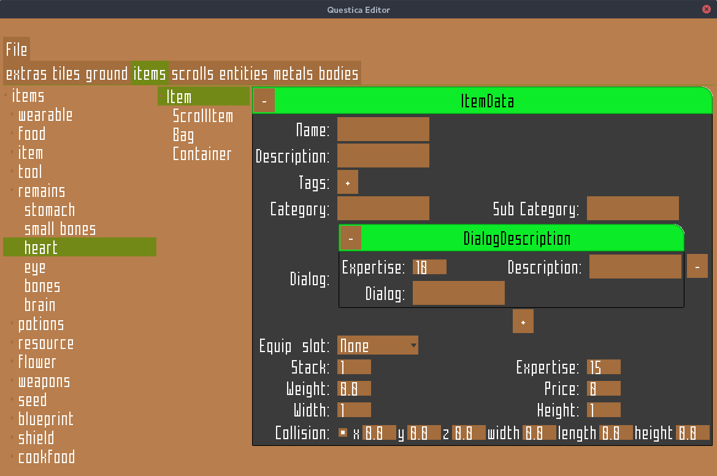Screen dimensions: 717x476
Task: Collapse the DialogDescription panel
Action: point(350,239)
